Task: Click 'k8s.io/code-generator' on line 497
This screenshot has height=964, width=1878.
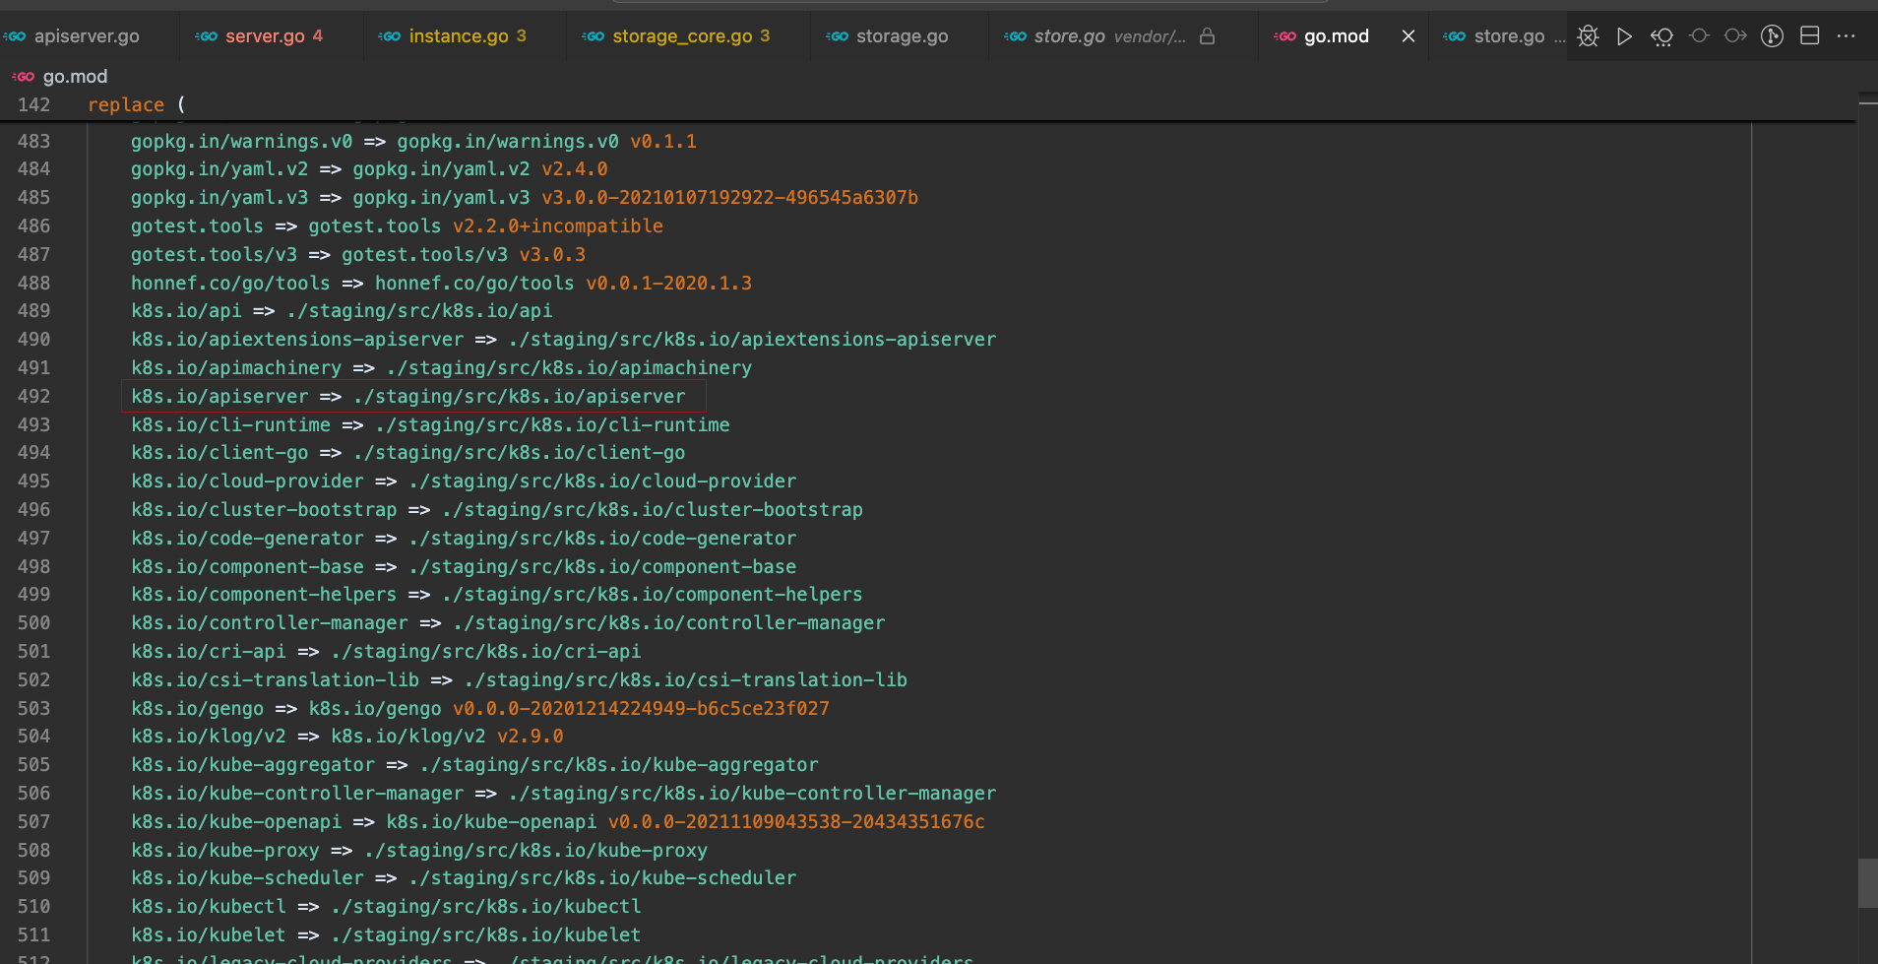Action: [247, 539]
